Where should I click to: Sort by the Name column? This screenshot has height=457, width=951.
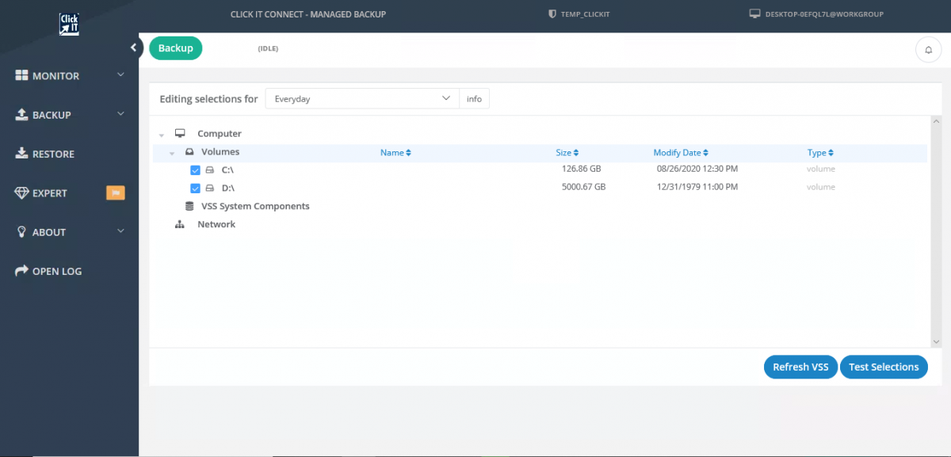coord(395,153)
